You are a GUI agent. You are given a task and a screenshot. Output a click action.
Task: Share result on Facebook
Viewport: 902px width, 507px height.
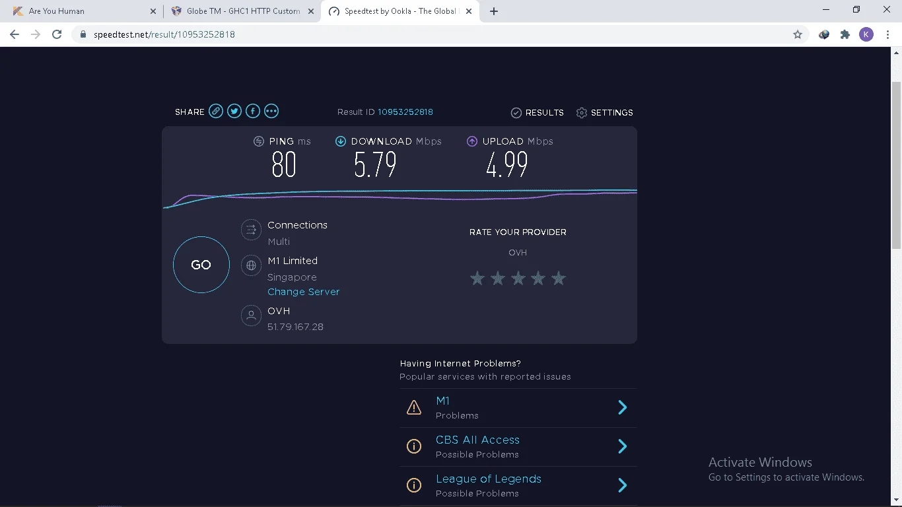pos(253,111)
